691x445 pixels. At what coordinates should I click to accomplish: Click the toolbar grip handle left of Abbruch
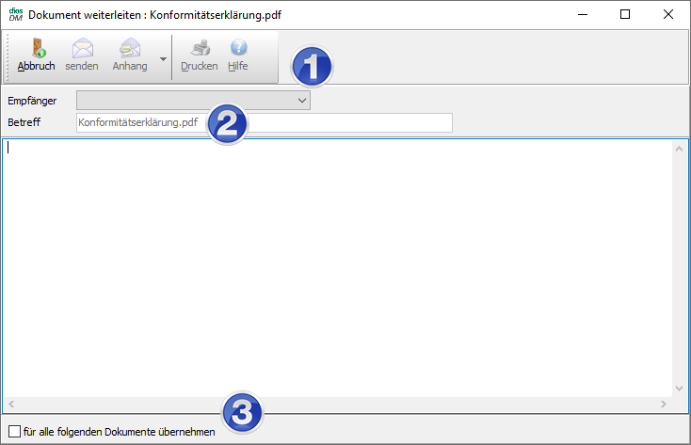[8, 56]
